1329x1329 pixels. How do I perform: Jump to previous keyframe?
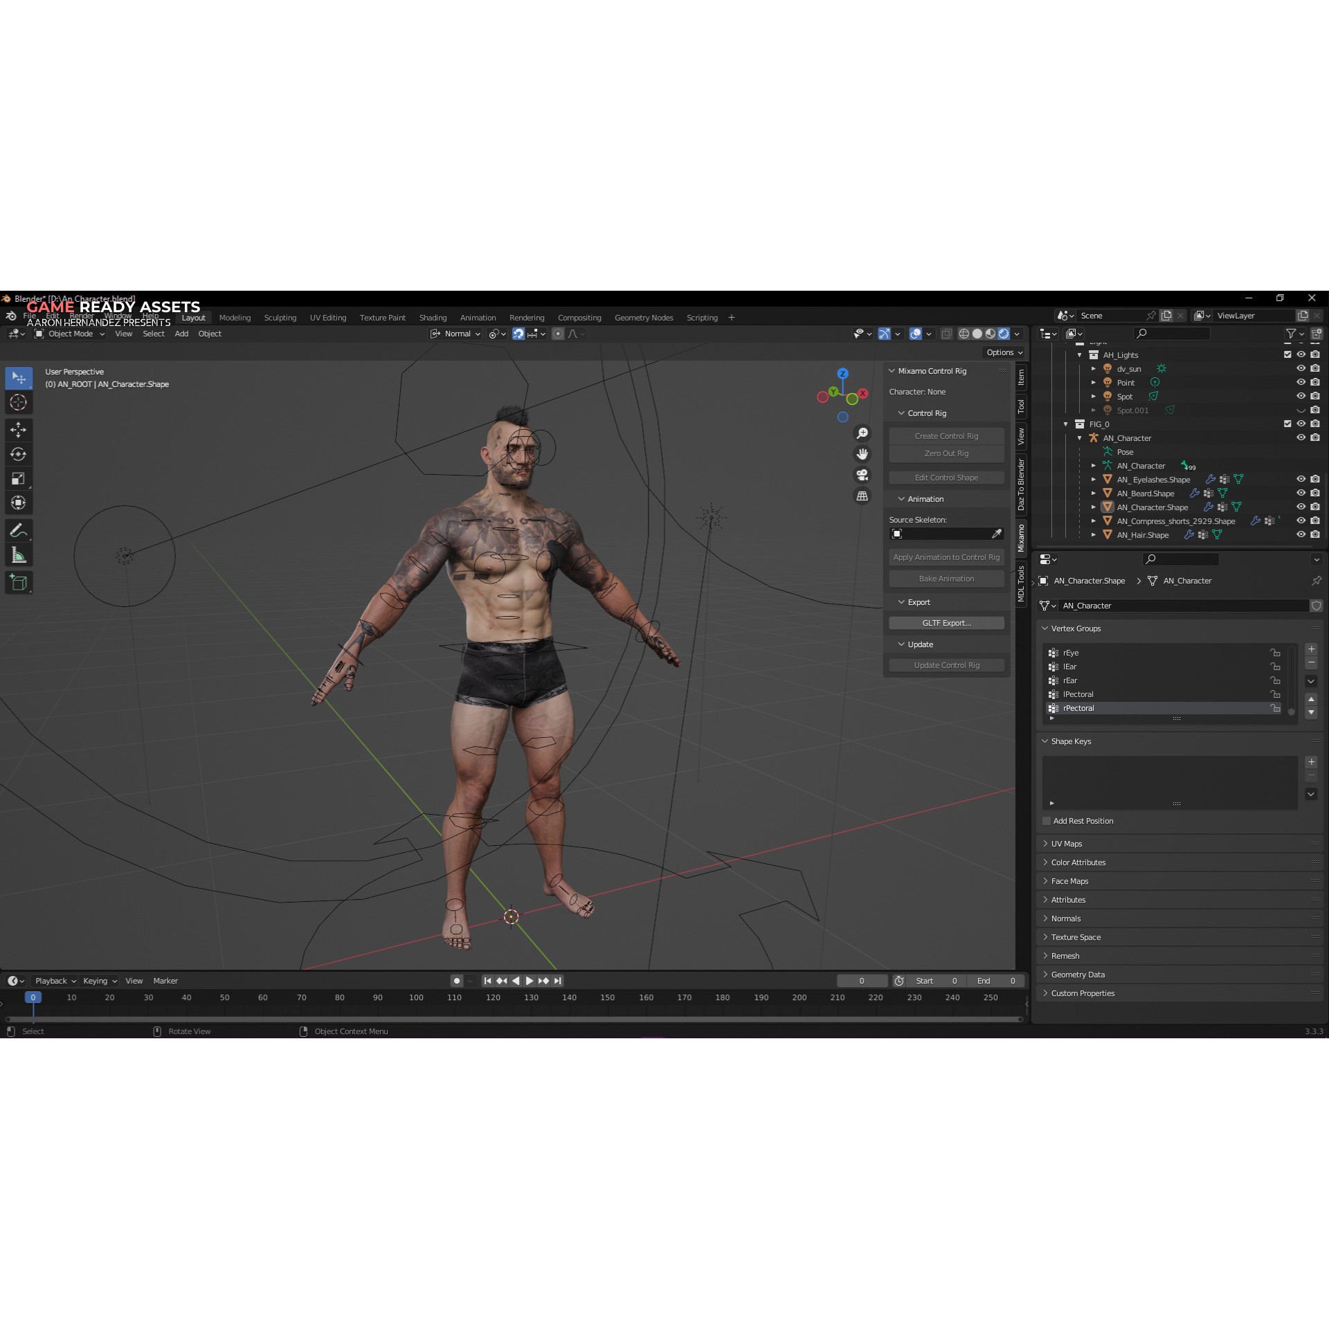pyautogui.click(x=502, y=981)
